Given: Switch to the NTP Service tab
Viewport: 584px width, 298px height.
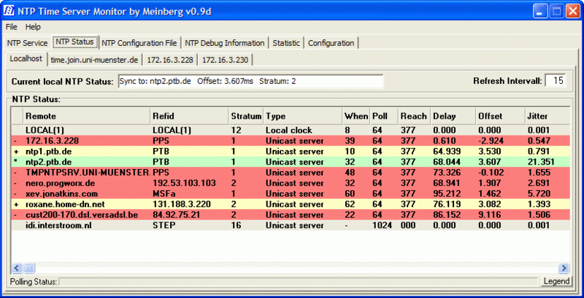Looking at the screenshot, I should pos(27,43).
